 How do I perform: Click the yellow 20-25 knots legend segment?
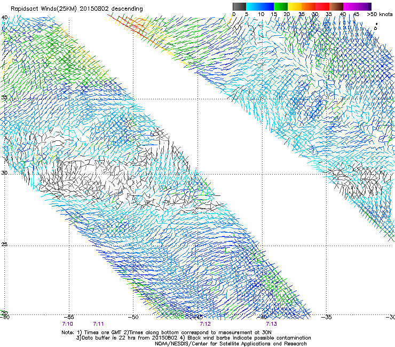pyautogui.click(x=295, y=6)
